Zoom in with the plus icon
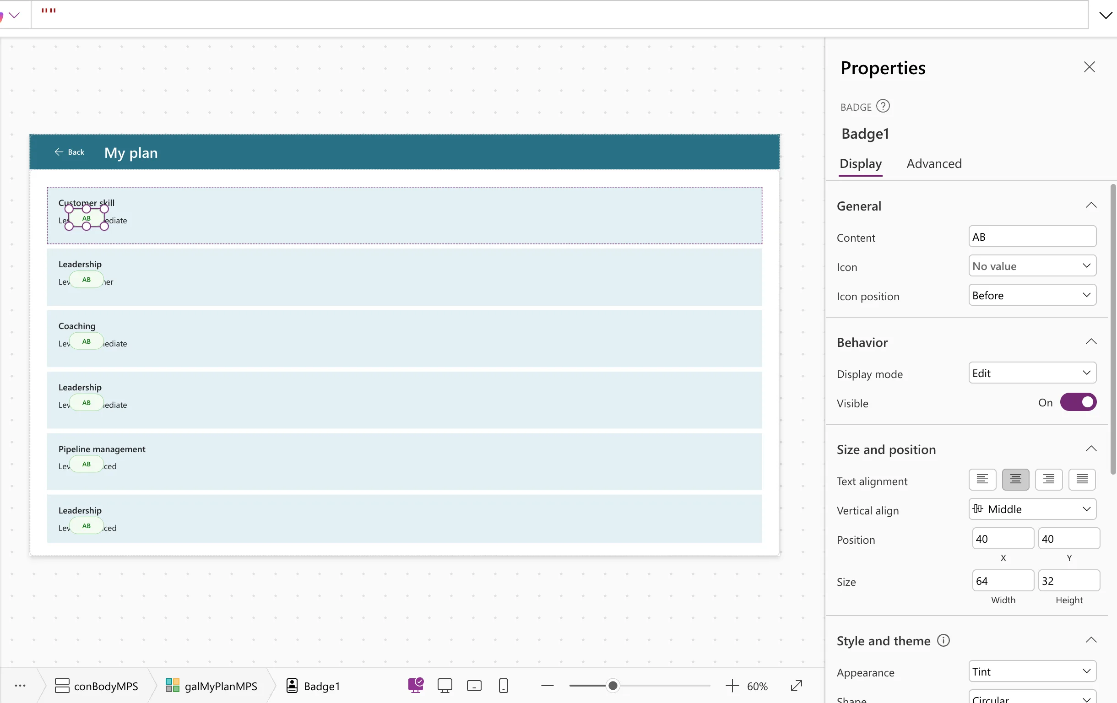The height and width of the screenshot is (703, 1117). tap(732, 685)
